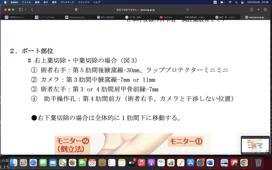Open the Share button in Safari toolbar
This screenshot has height=170, width=272.
pyautogui.click(x=252, y=10)
